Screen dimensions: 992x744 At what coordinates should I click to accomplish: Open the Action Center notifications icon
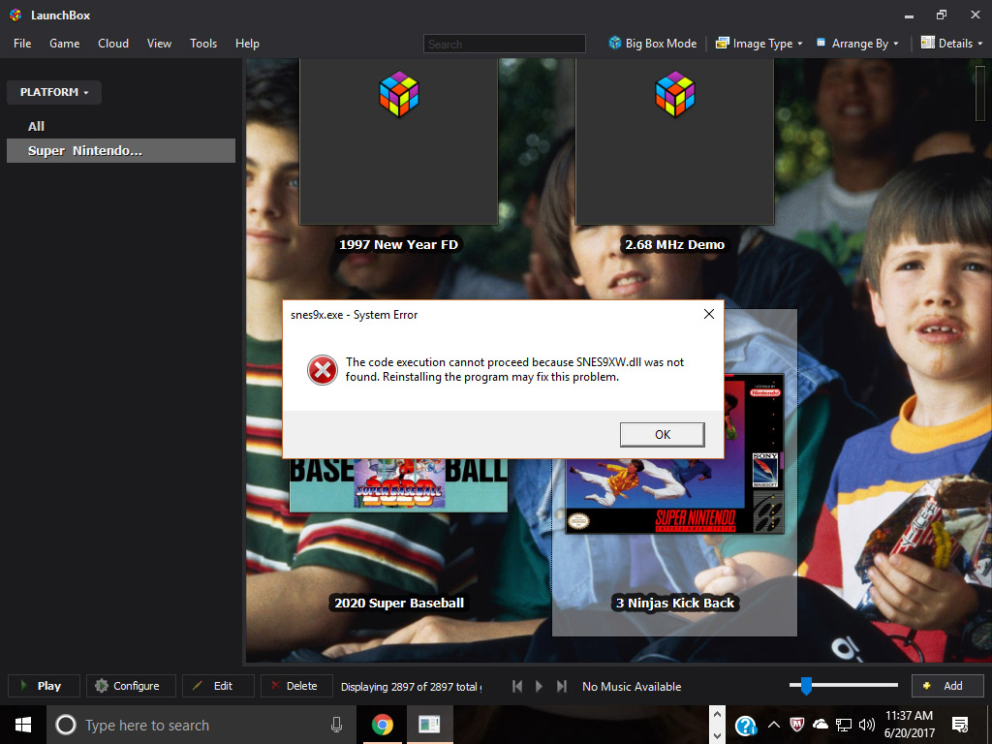coord(960,725)
